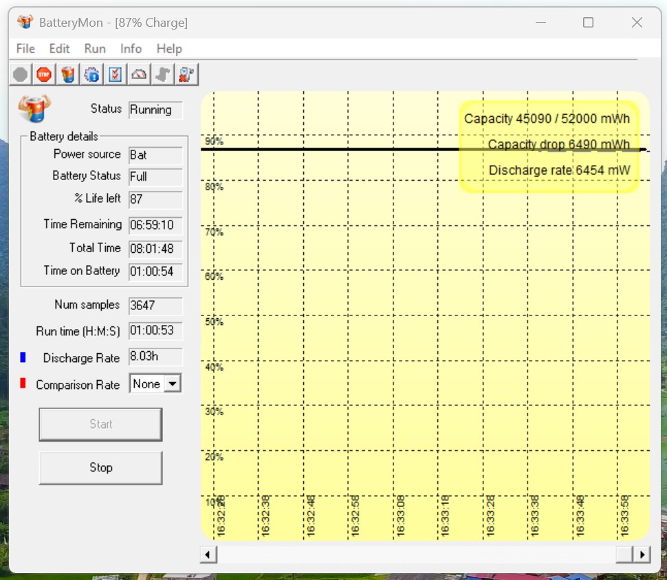Click the help figure toolbar icon

click(187, 75)
